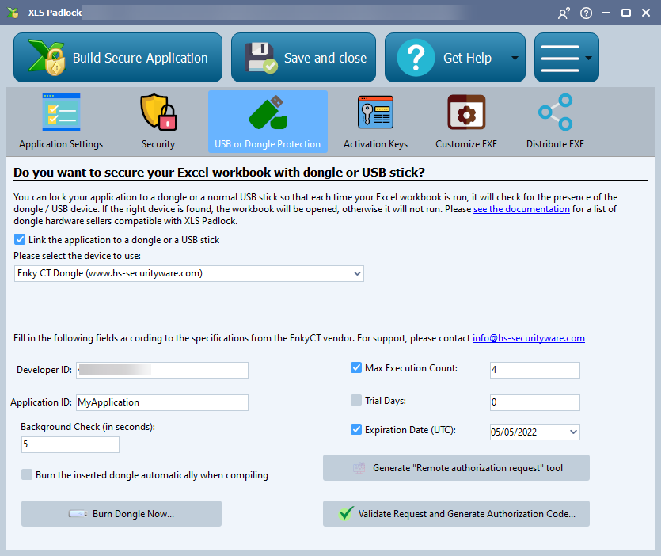The height and width of the screenshot is (556, 661).
Task: Open the see the documentation link
Action: pos(521,209)
